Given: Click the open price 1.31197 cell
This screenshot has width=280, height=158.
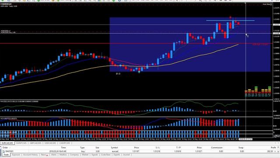Looking at the screenshot, I should [136, 151].
